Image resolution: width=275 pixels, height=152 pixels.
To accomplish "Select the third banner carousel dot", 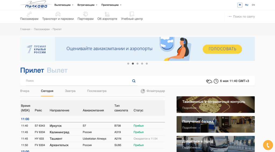I will coord(137,64).
